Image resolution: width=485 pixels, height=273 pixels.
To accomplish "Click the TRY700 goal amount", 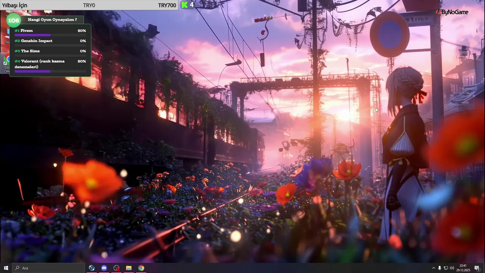I will [x=167, y=5].
